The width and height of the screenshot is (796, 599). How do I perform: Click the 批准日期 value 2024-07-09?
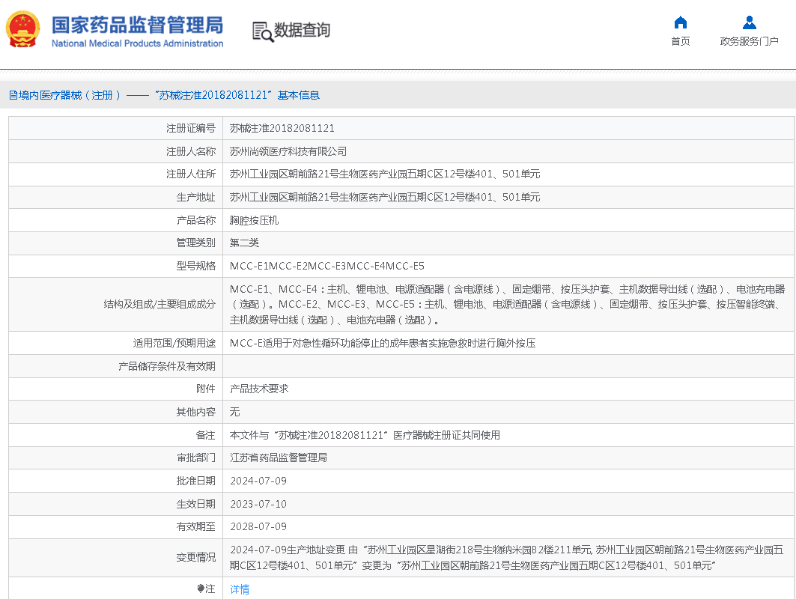click(258, 481)
